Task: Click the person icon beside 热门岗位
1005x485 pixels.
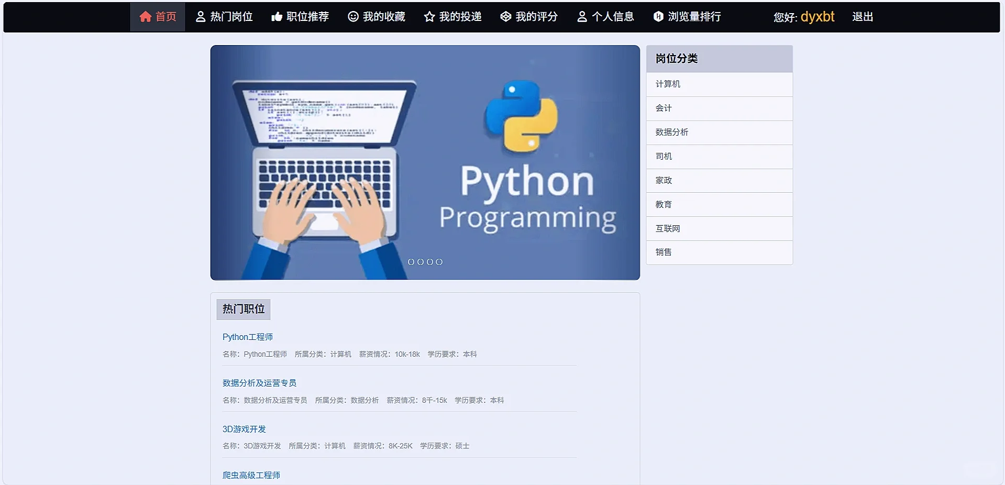Action: point(201,17)
